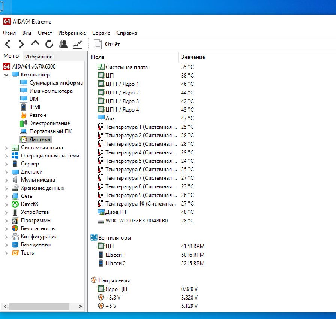Click the Отчёт toolbar button label
336x319 pixels.
pyautogui.click(x=112, y=44)
